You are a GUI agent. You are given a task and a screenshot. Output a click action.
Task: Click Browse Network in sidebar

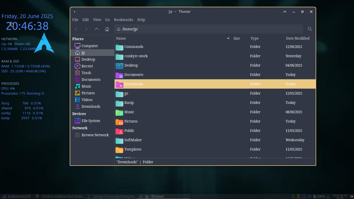click(95, 135)
